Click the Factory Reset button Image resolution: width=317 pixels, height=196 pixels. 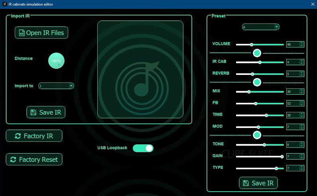pyautogui.click(x=34, y=159)
